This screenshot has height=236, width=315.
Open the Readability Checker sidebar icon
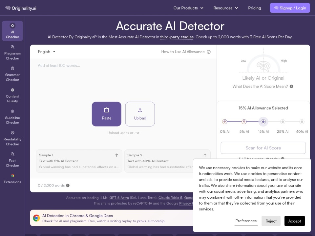[12, 133]
